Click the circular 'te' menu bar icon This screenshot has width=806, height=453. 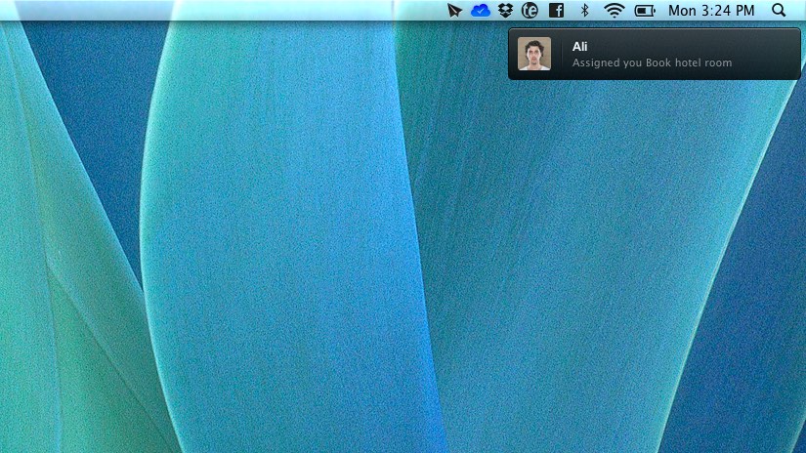click(530, 11)
